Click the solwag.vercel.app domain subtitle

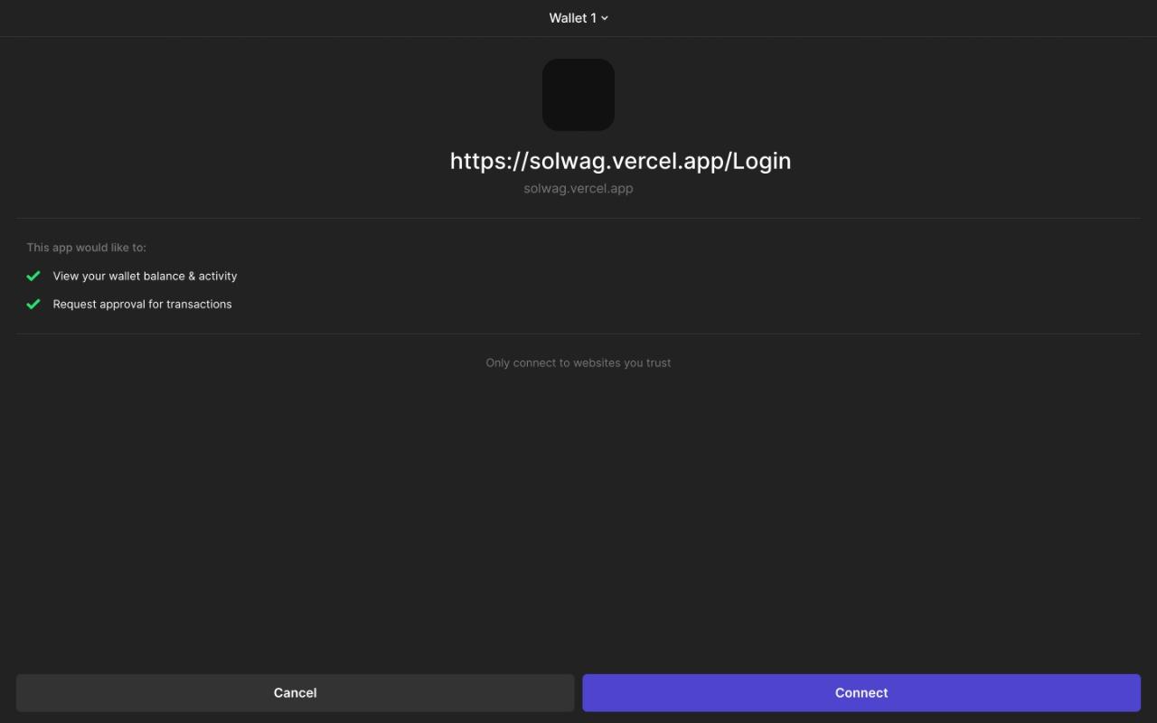[578, 189]
